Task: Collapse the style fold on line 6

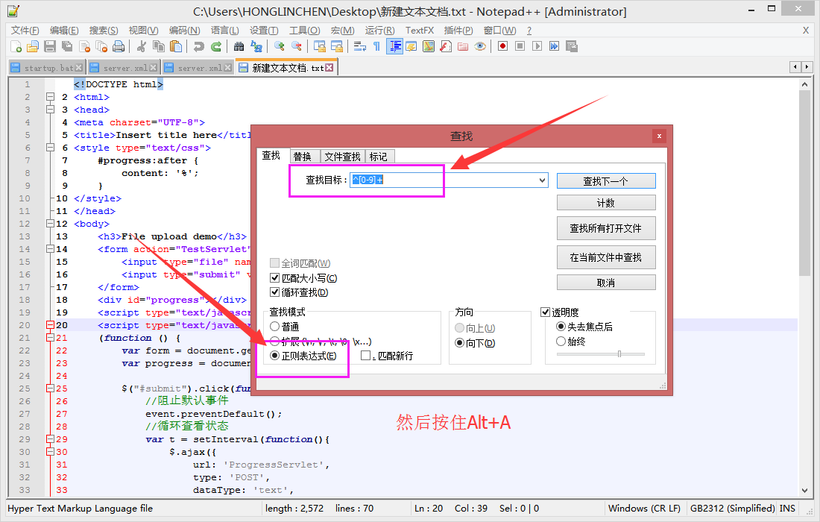Action: tap(50, 148)
